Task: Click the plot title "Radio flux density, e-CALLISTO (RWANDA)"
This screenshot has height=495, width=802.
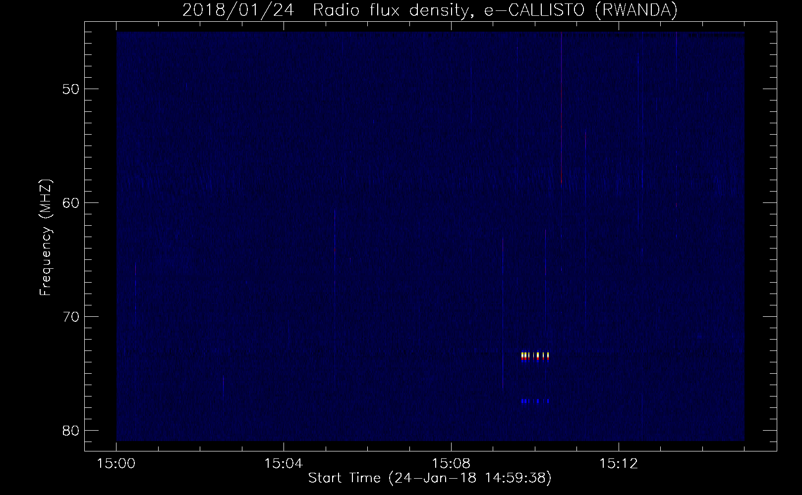Action: click(x=495, y=10)
